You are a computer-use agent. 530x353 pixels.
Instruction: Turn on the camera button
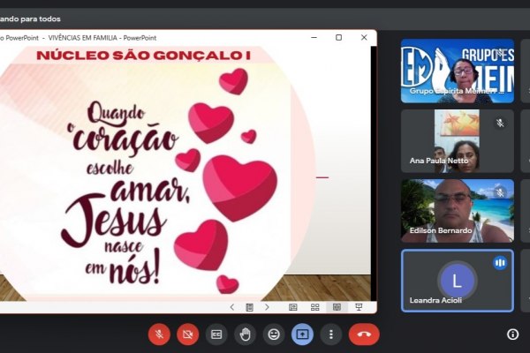(187, 334)
